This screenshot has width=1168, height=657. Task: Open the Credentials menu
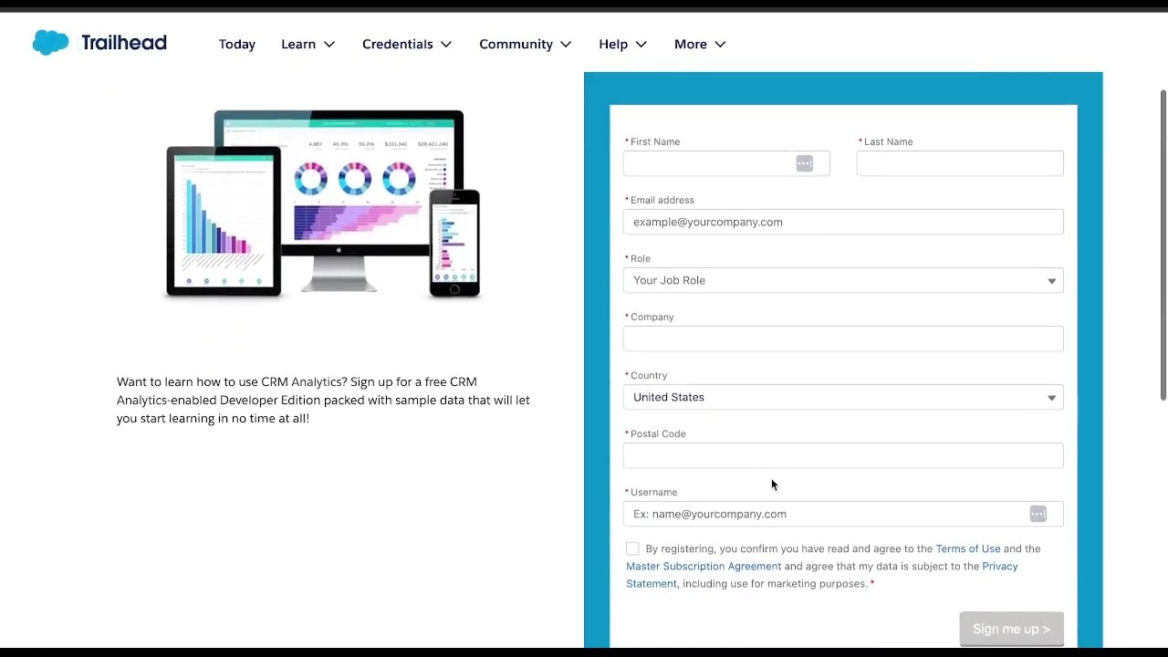(407, 44)
